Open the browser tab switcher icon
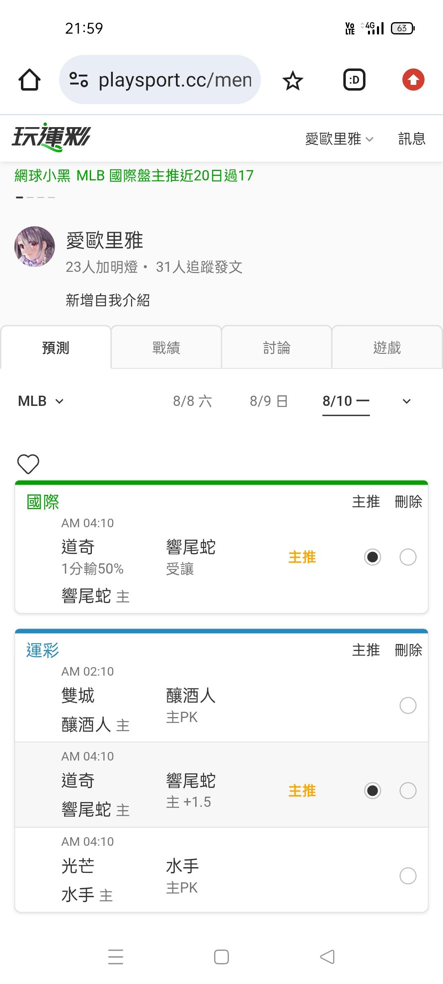The image size is (443, 984). 354,80
